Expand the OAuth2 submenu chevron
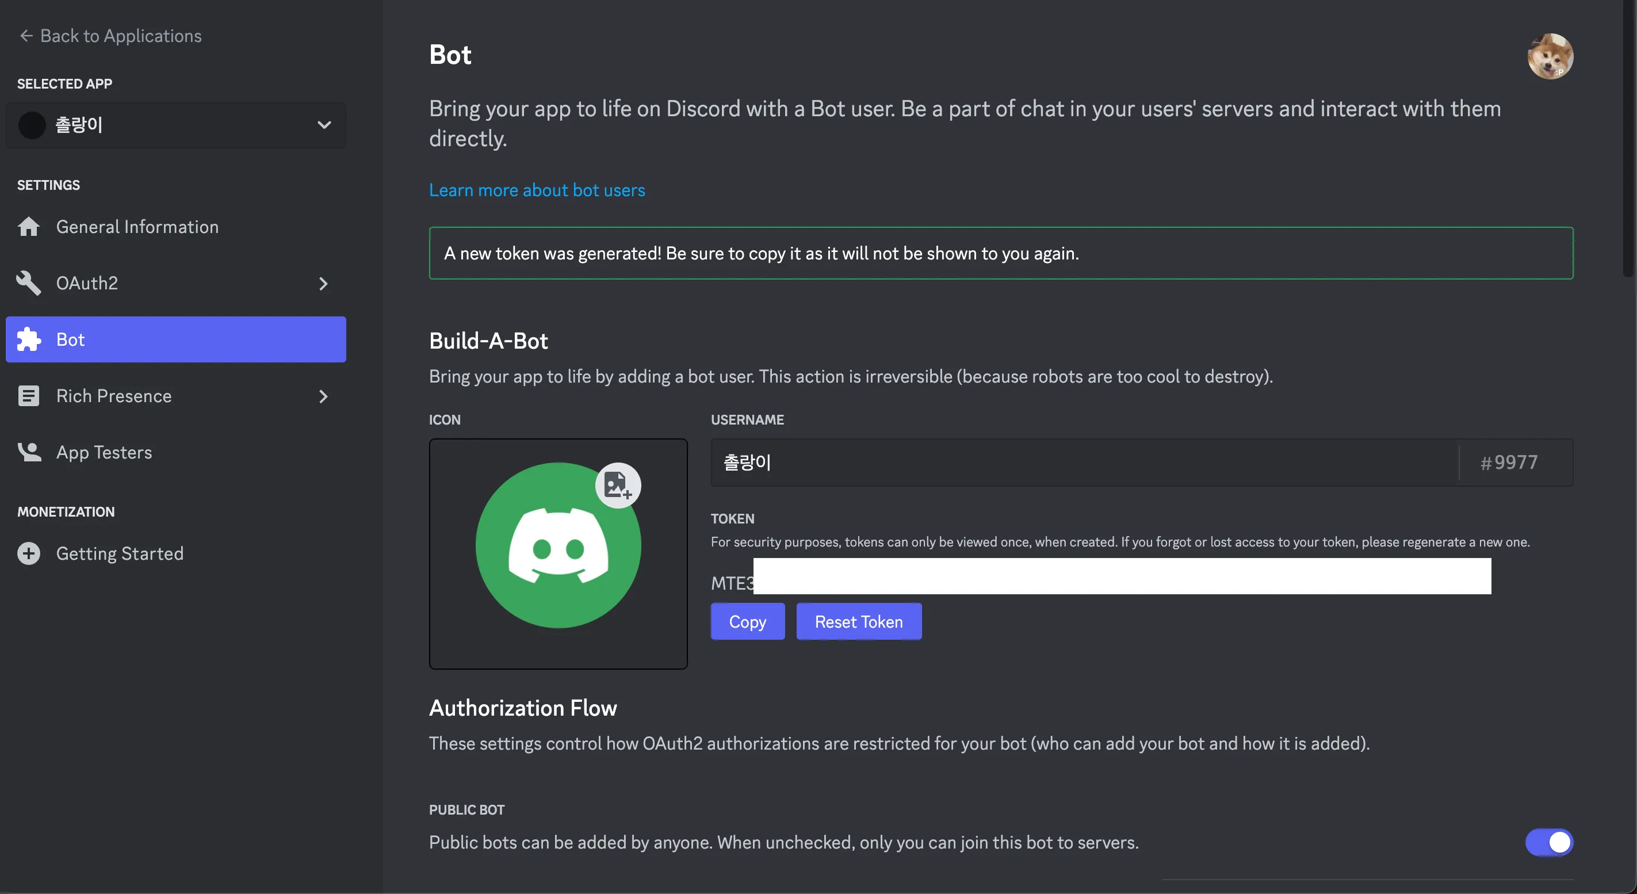This screenshot has width=1637, height=894. tap(323, 284)
